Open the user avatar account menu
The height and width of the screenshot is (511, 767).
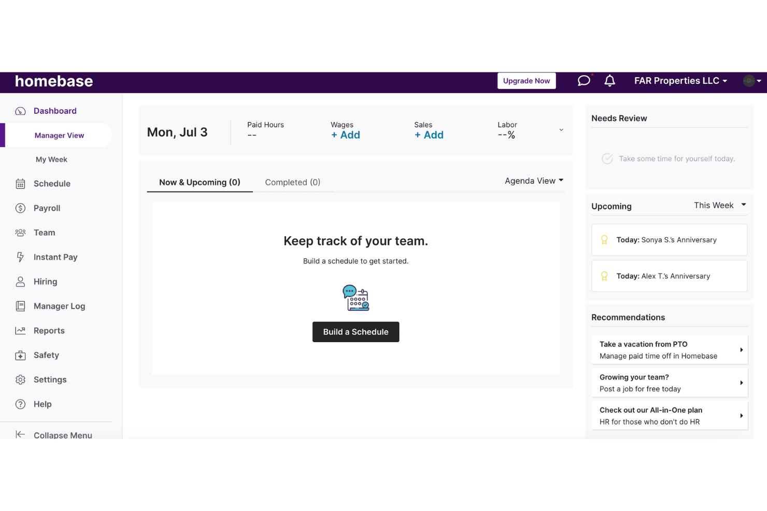coord(752,81)
